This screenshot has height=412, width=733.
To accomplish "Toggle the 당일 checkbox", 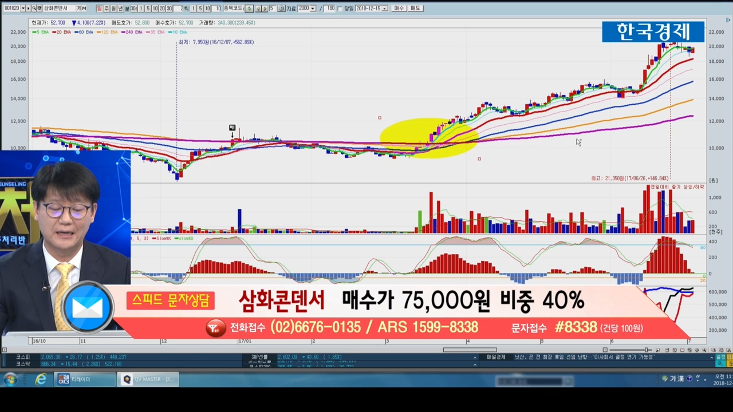I will 340,9.
